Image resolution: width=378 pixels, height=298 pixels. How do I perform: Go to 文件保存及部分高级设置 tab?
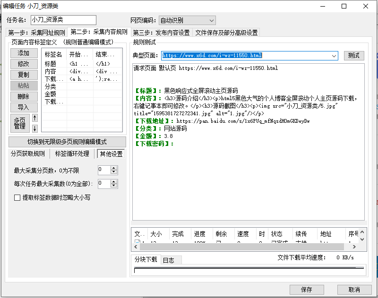click(x=226, y=33)
